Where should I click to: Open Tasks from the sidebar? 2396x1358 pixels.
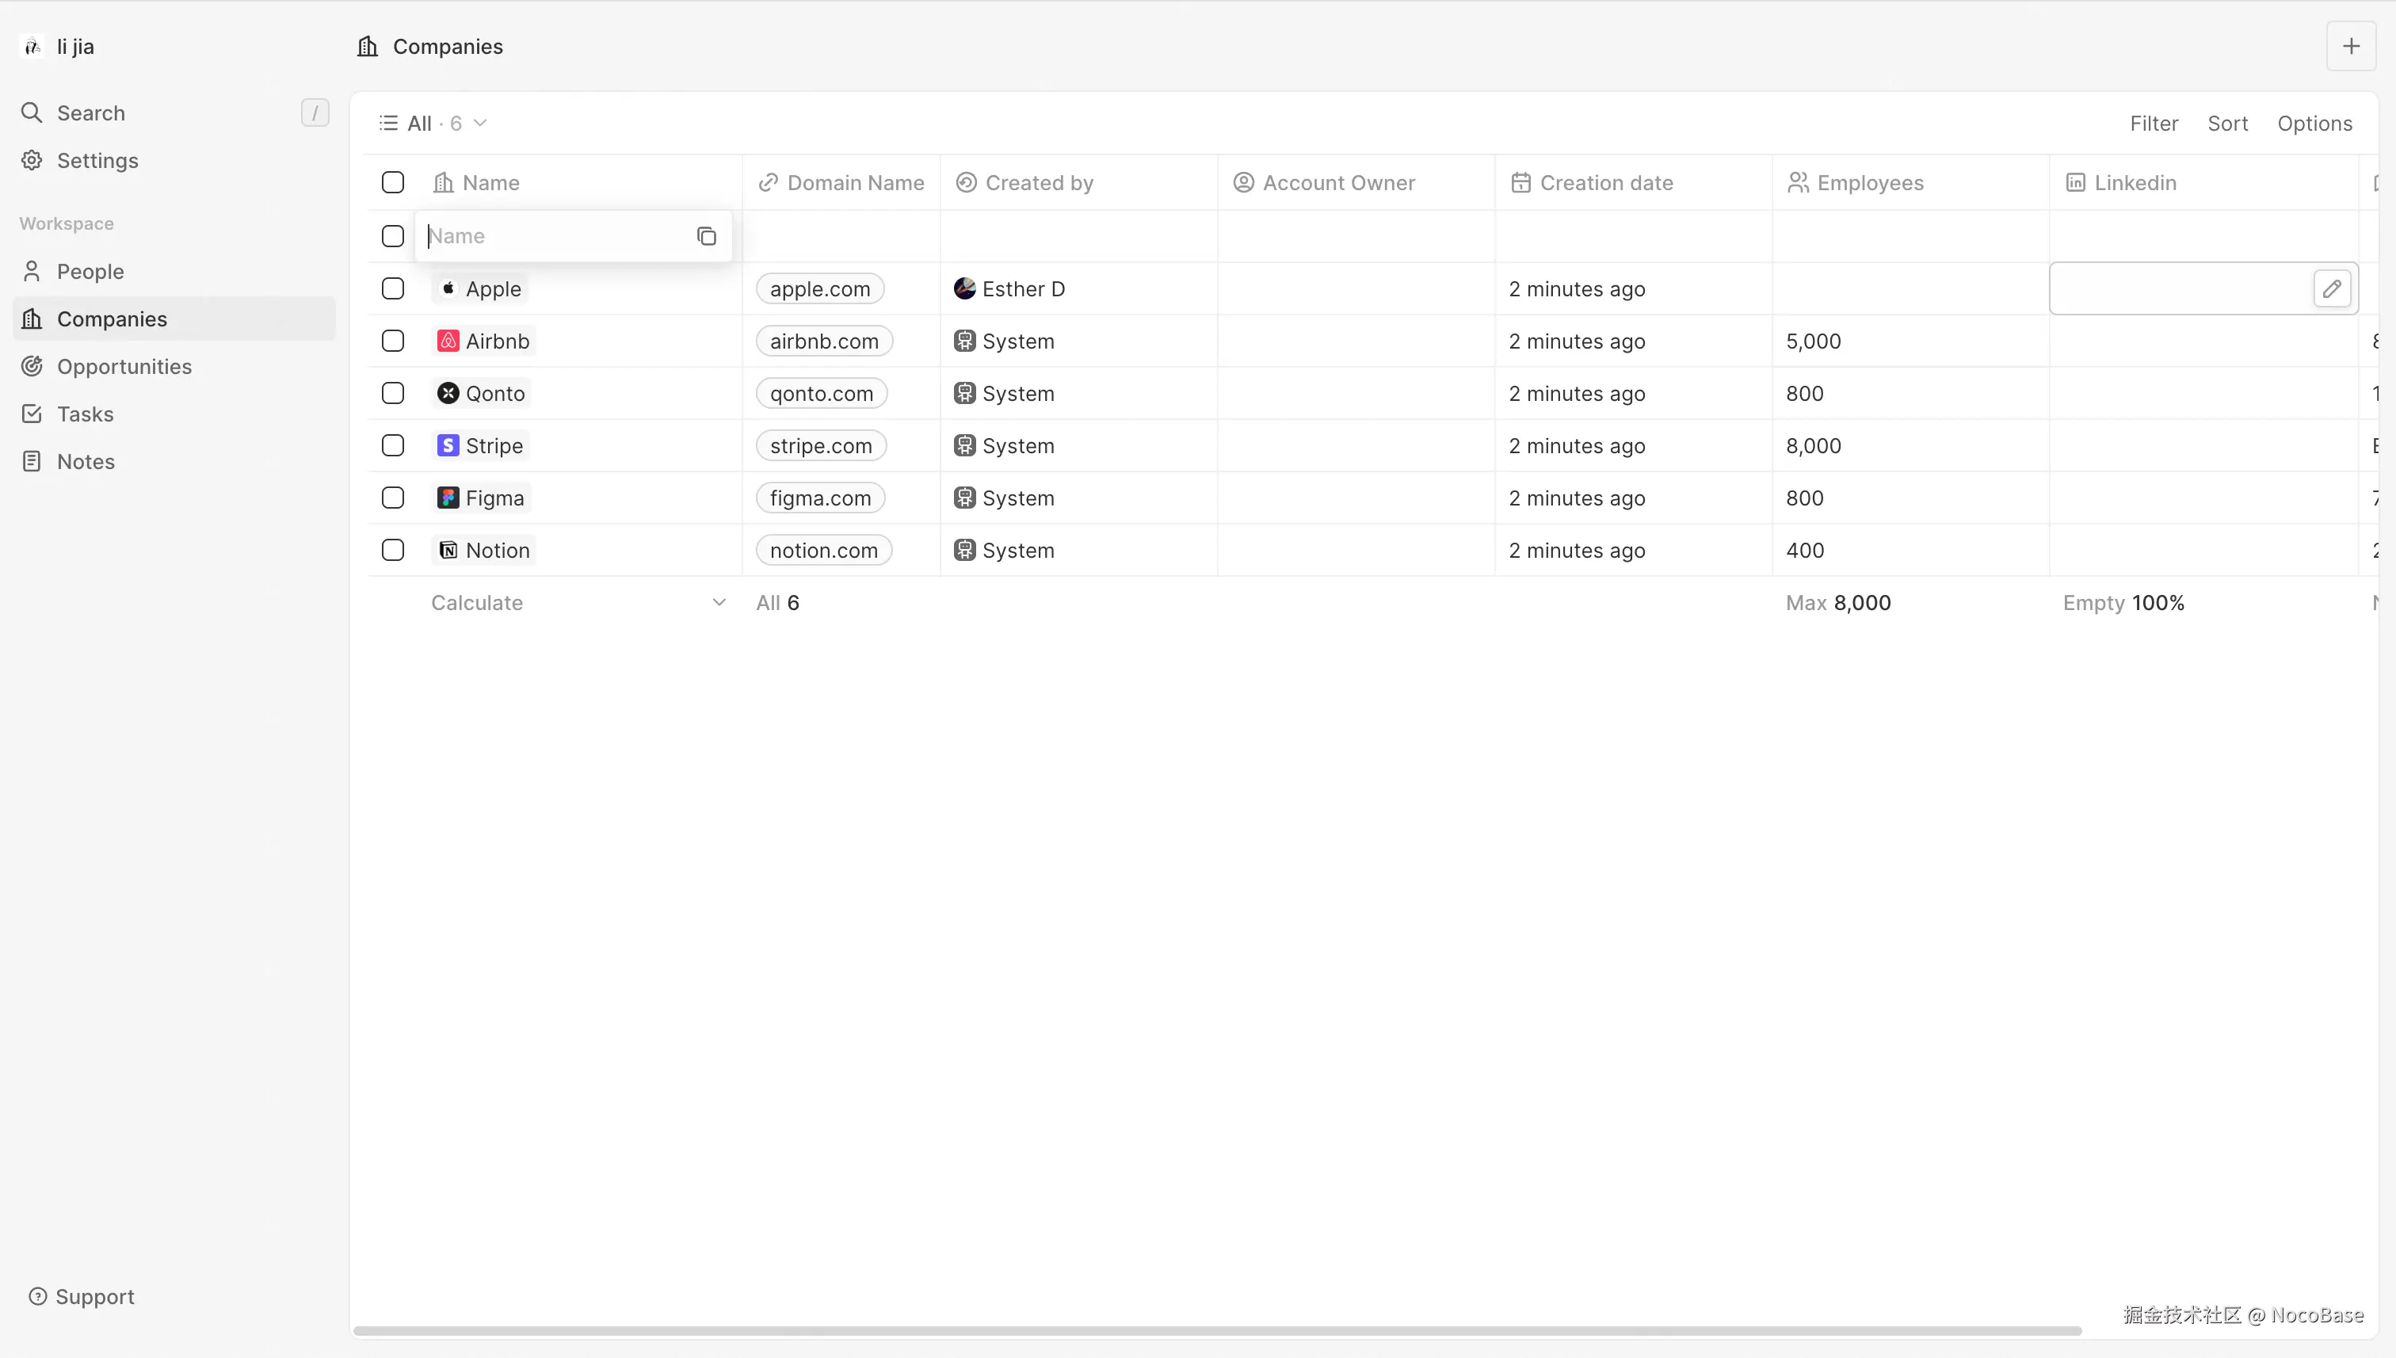point(174,414)
